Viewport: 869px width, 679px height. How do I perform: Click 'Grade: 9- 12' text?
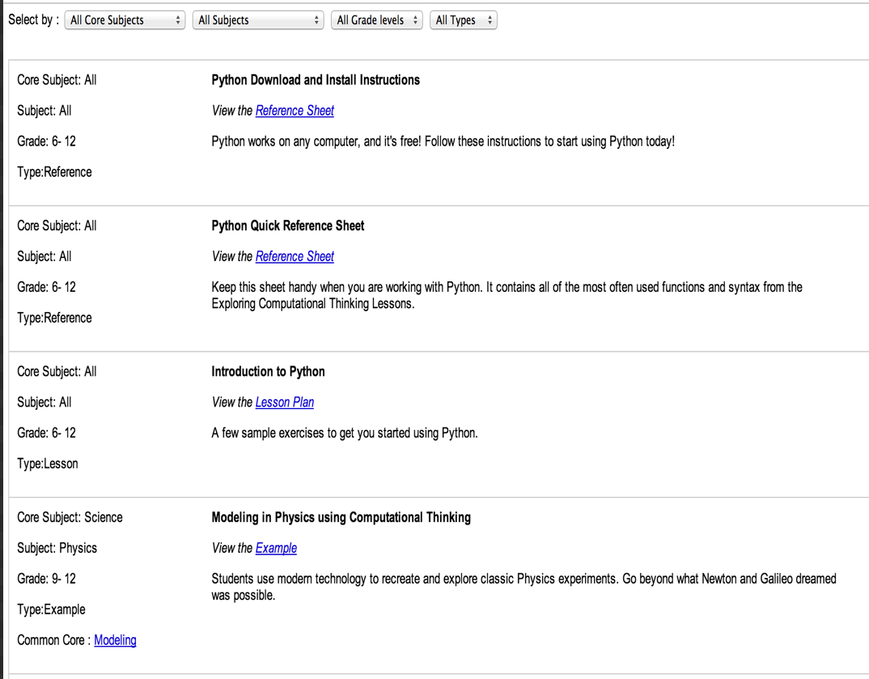[x=47, y=579]
